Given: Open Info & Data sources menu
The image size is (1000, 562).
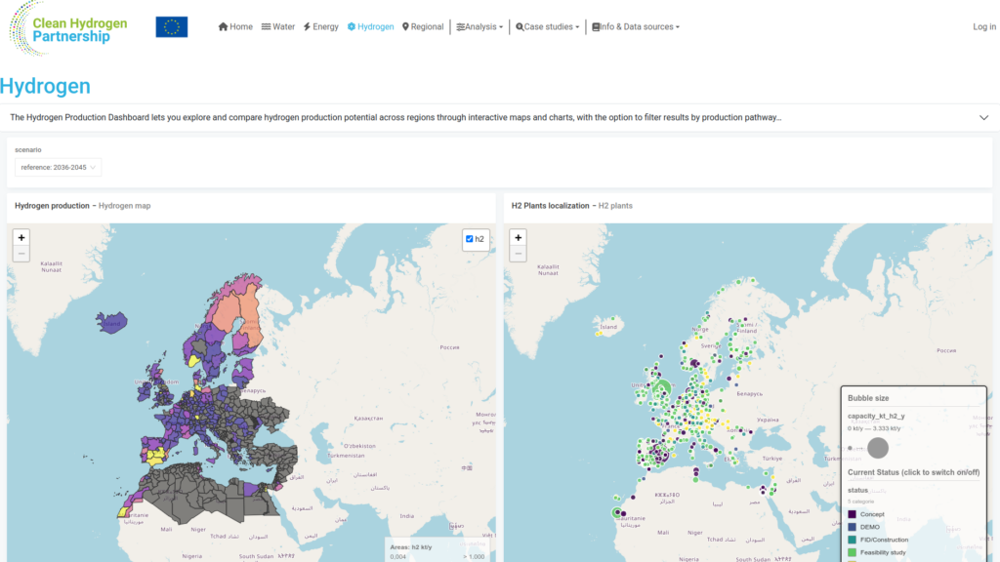Looking at the screenshot, I should (636, 26).
